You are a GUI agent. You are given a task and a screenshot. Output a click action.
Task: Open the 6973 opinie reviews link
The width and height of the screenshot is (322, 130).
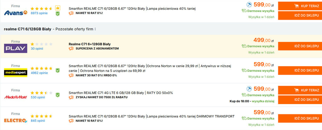39,13
